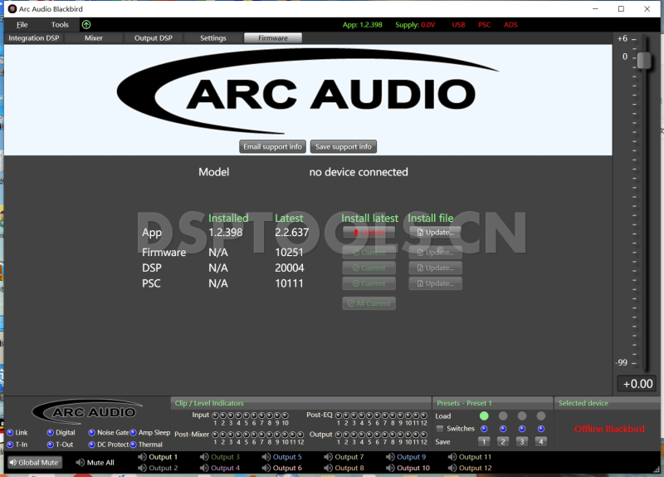The height and width of the screenshot is (477, 664).
Task: Mute Output 2 speaker icon
Action: pyautogui.click(x=142, y=468)
